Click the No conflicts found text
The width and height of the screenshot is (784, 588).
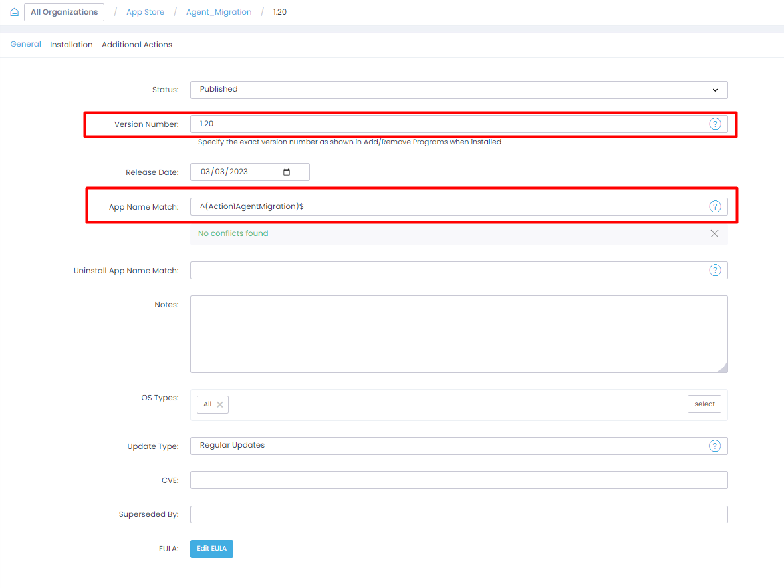[233, 233]
